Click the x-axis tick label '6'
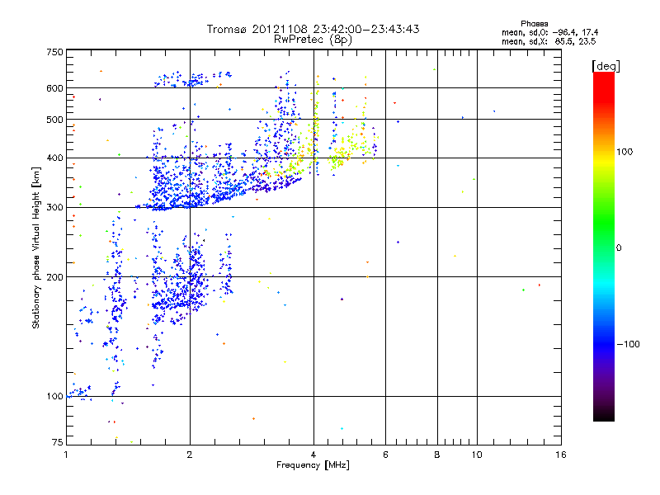Viewport: 660px width, 495px height. pos(385,455)
